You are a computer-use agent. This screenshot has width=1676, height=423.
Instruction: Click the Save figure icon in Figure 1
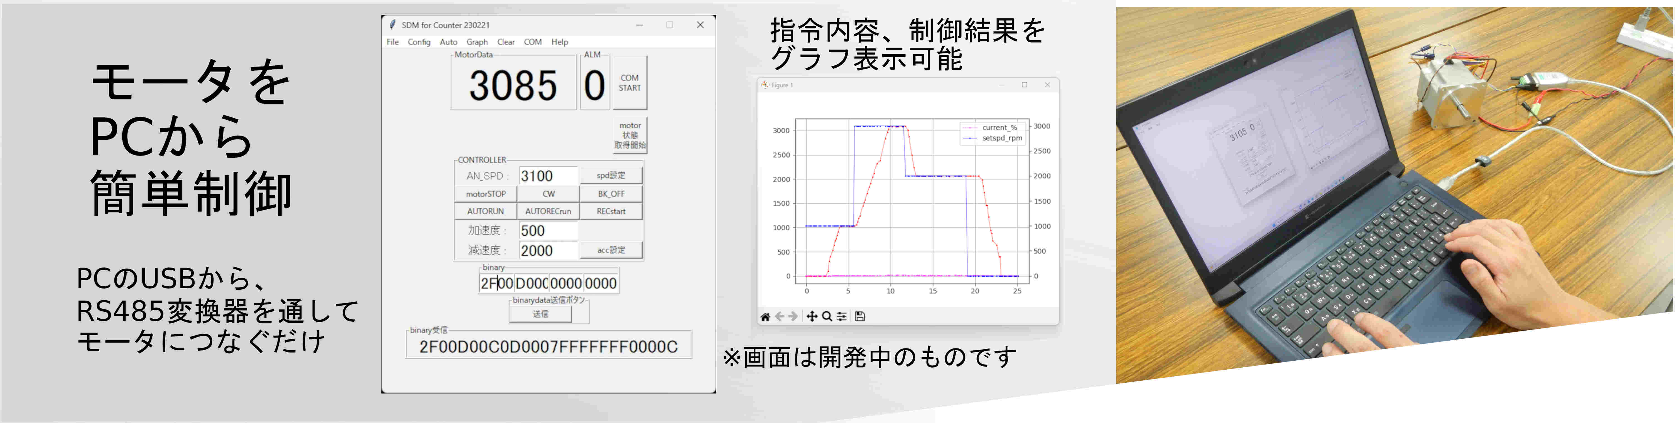(x=860, y=316)
